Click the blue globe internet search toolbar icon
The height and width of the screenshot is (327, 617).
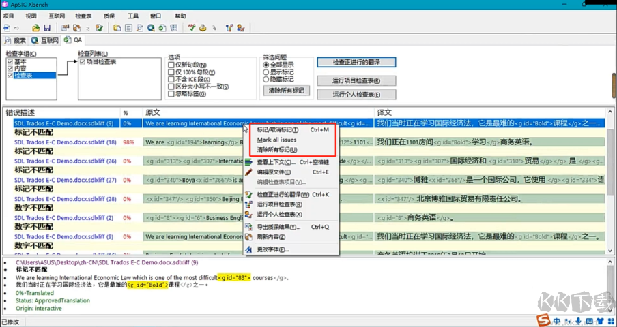tap(151, 28)
